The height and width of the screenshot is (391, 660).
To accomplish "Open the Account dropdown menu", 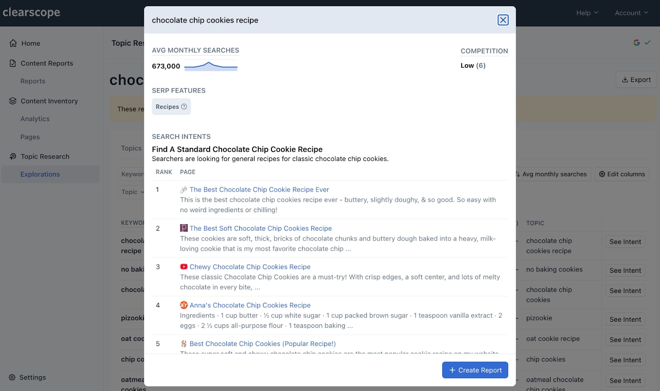I will tap(631, 13).
